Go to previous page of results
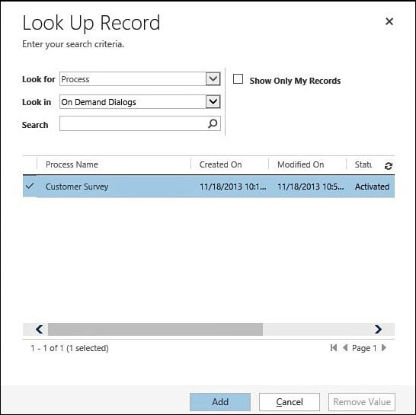 click(345, 348)
